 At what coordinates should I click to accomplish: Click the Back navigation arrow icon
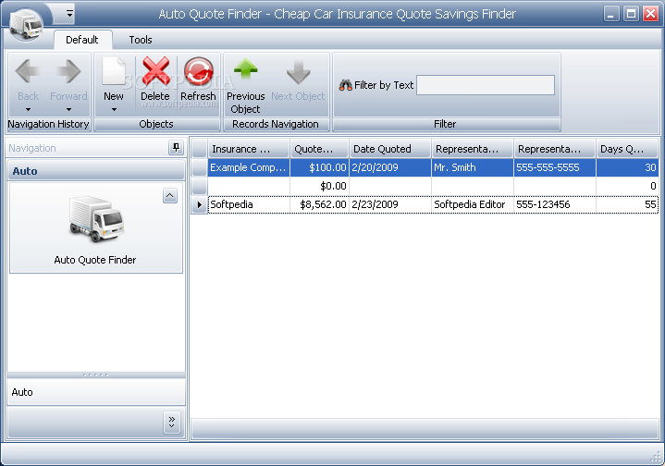point(29,73)
